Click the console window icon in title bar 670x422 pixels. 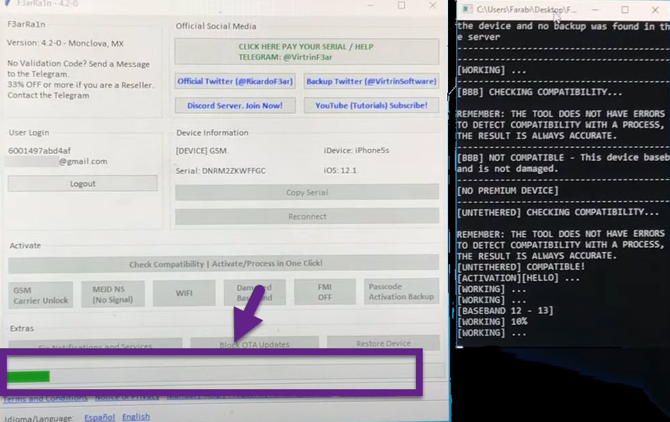[x=466, y=9]
